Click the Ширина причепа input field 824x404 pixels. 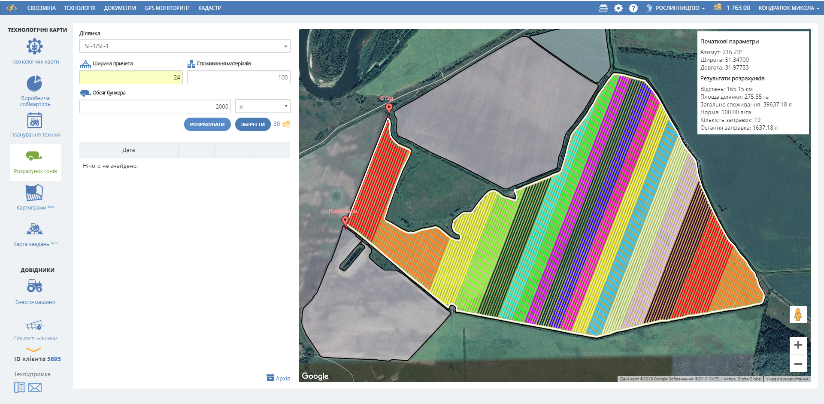click(x=131, y=77)
